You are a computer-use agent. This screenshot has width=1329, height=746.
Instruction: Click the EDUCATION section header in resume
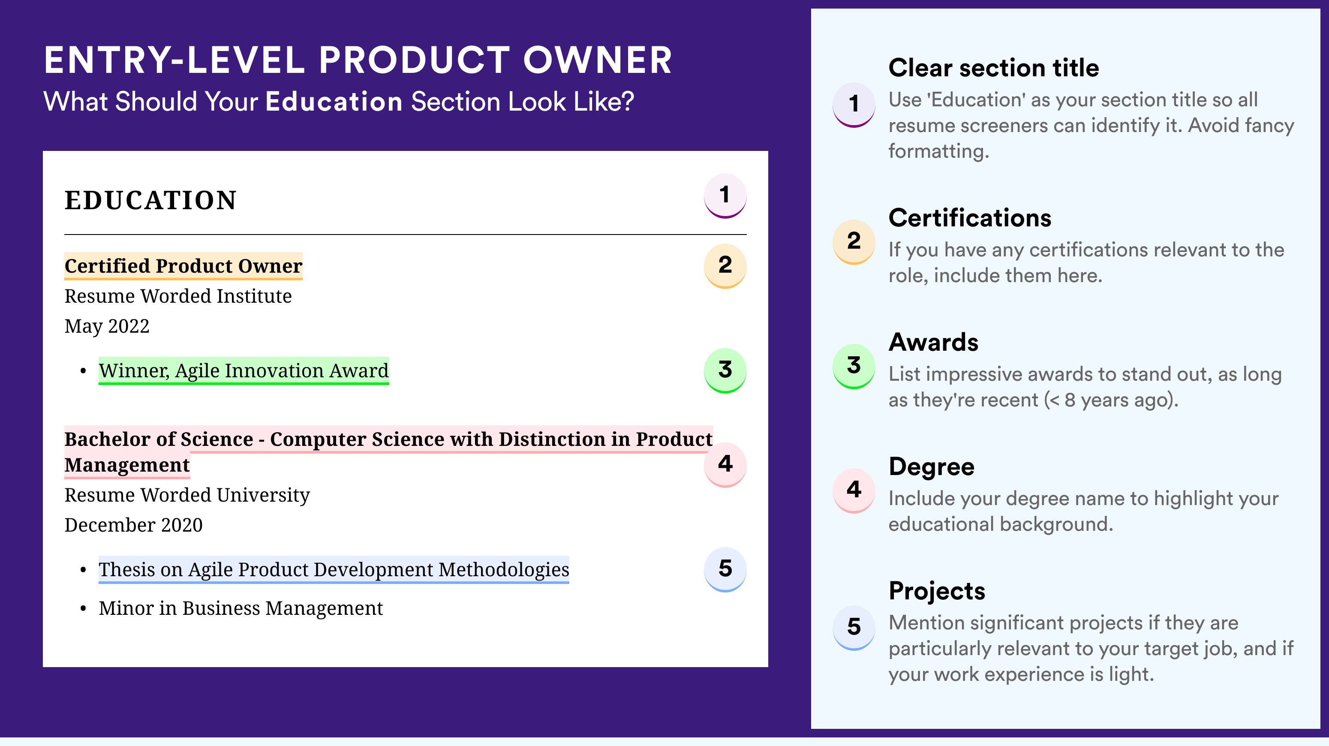point(150,200)
